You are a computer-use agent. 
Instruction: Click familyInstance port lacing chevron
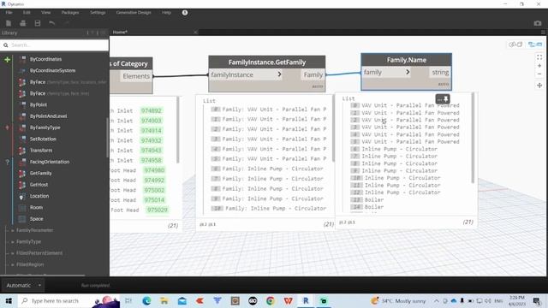click(279, 74)
